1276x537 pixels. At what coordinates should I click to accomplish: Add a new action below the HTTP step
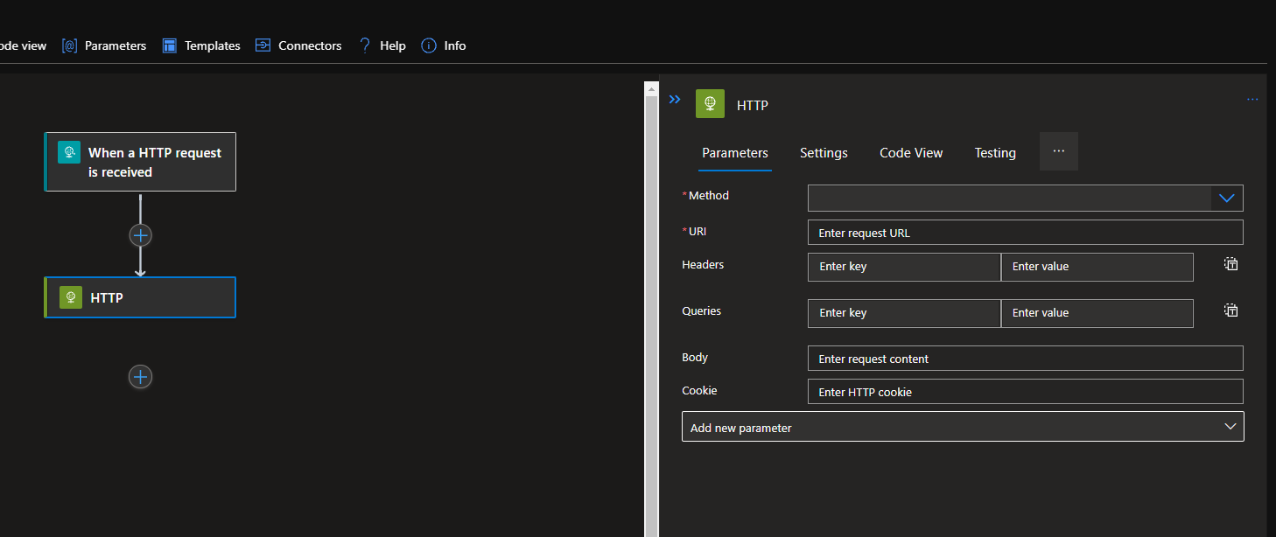click(x=140, y=376)
